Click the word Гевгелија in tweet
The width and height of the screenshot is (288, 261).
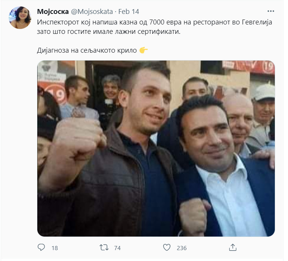(x=257, y=22)
